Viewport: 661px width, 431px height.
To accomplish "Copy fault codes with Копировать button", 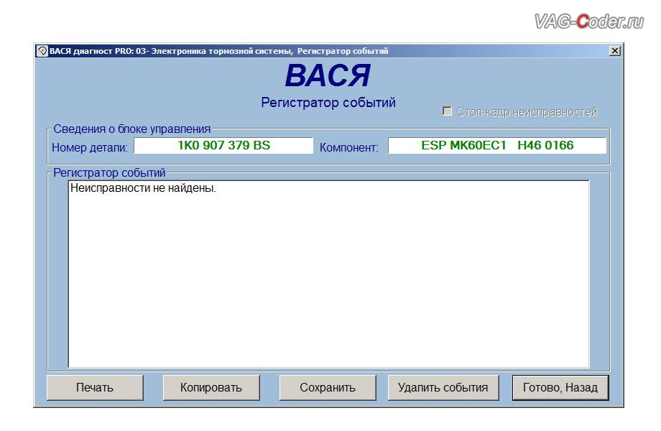I will tap(211, 387).
